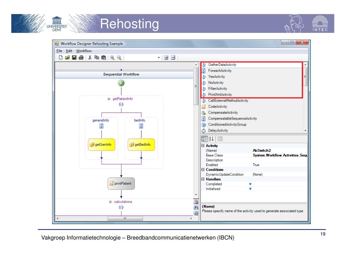Click the Print toolbar icon
Viewport: 340px width, 255px height.
coord(81,57)
